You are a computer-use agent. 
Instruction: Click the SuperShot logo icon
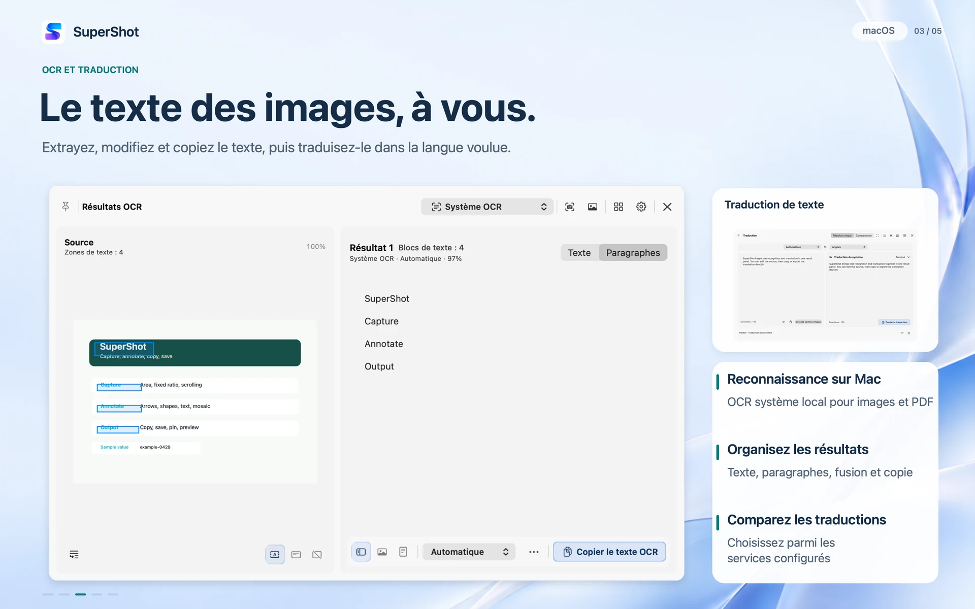(x=53, y=32)
